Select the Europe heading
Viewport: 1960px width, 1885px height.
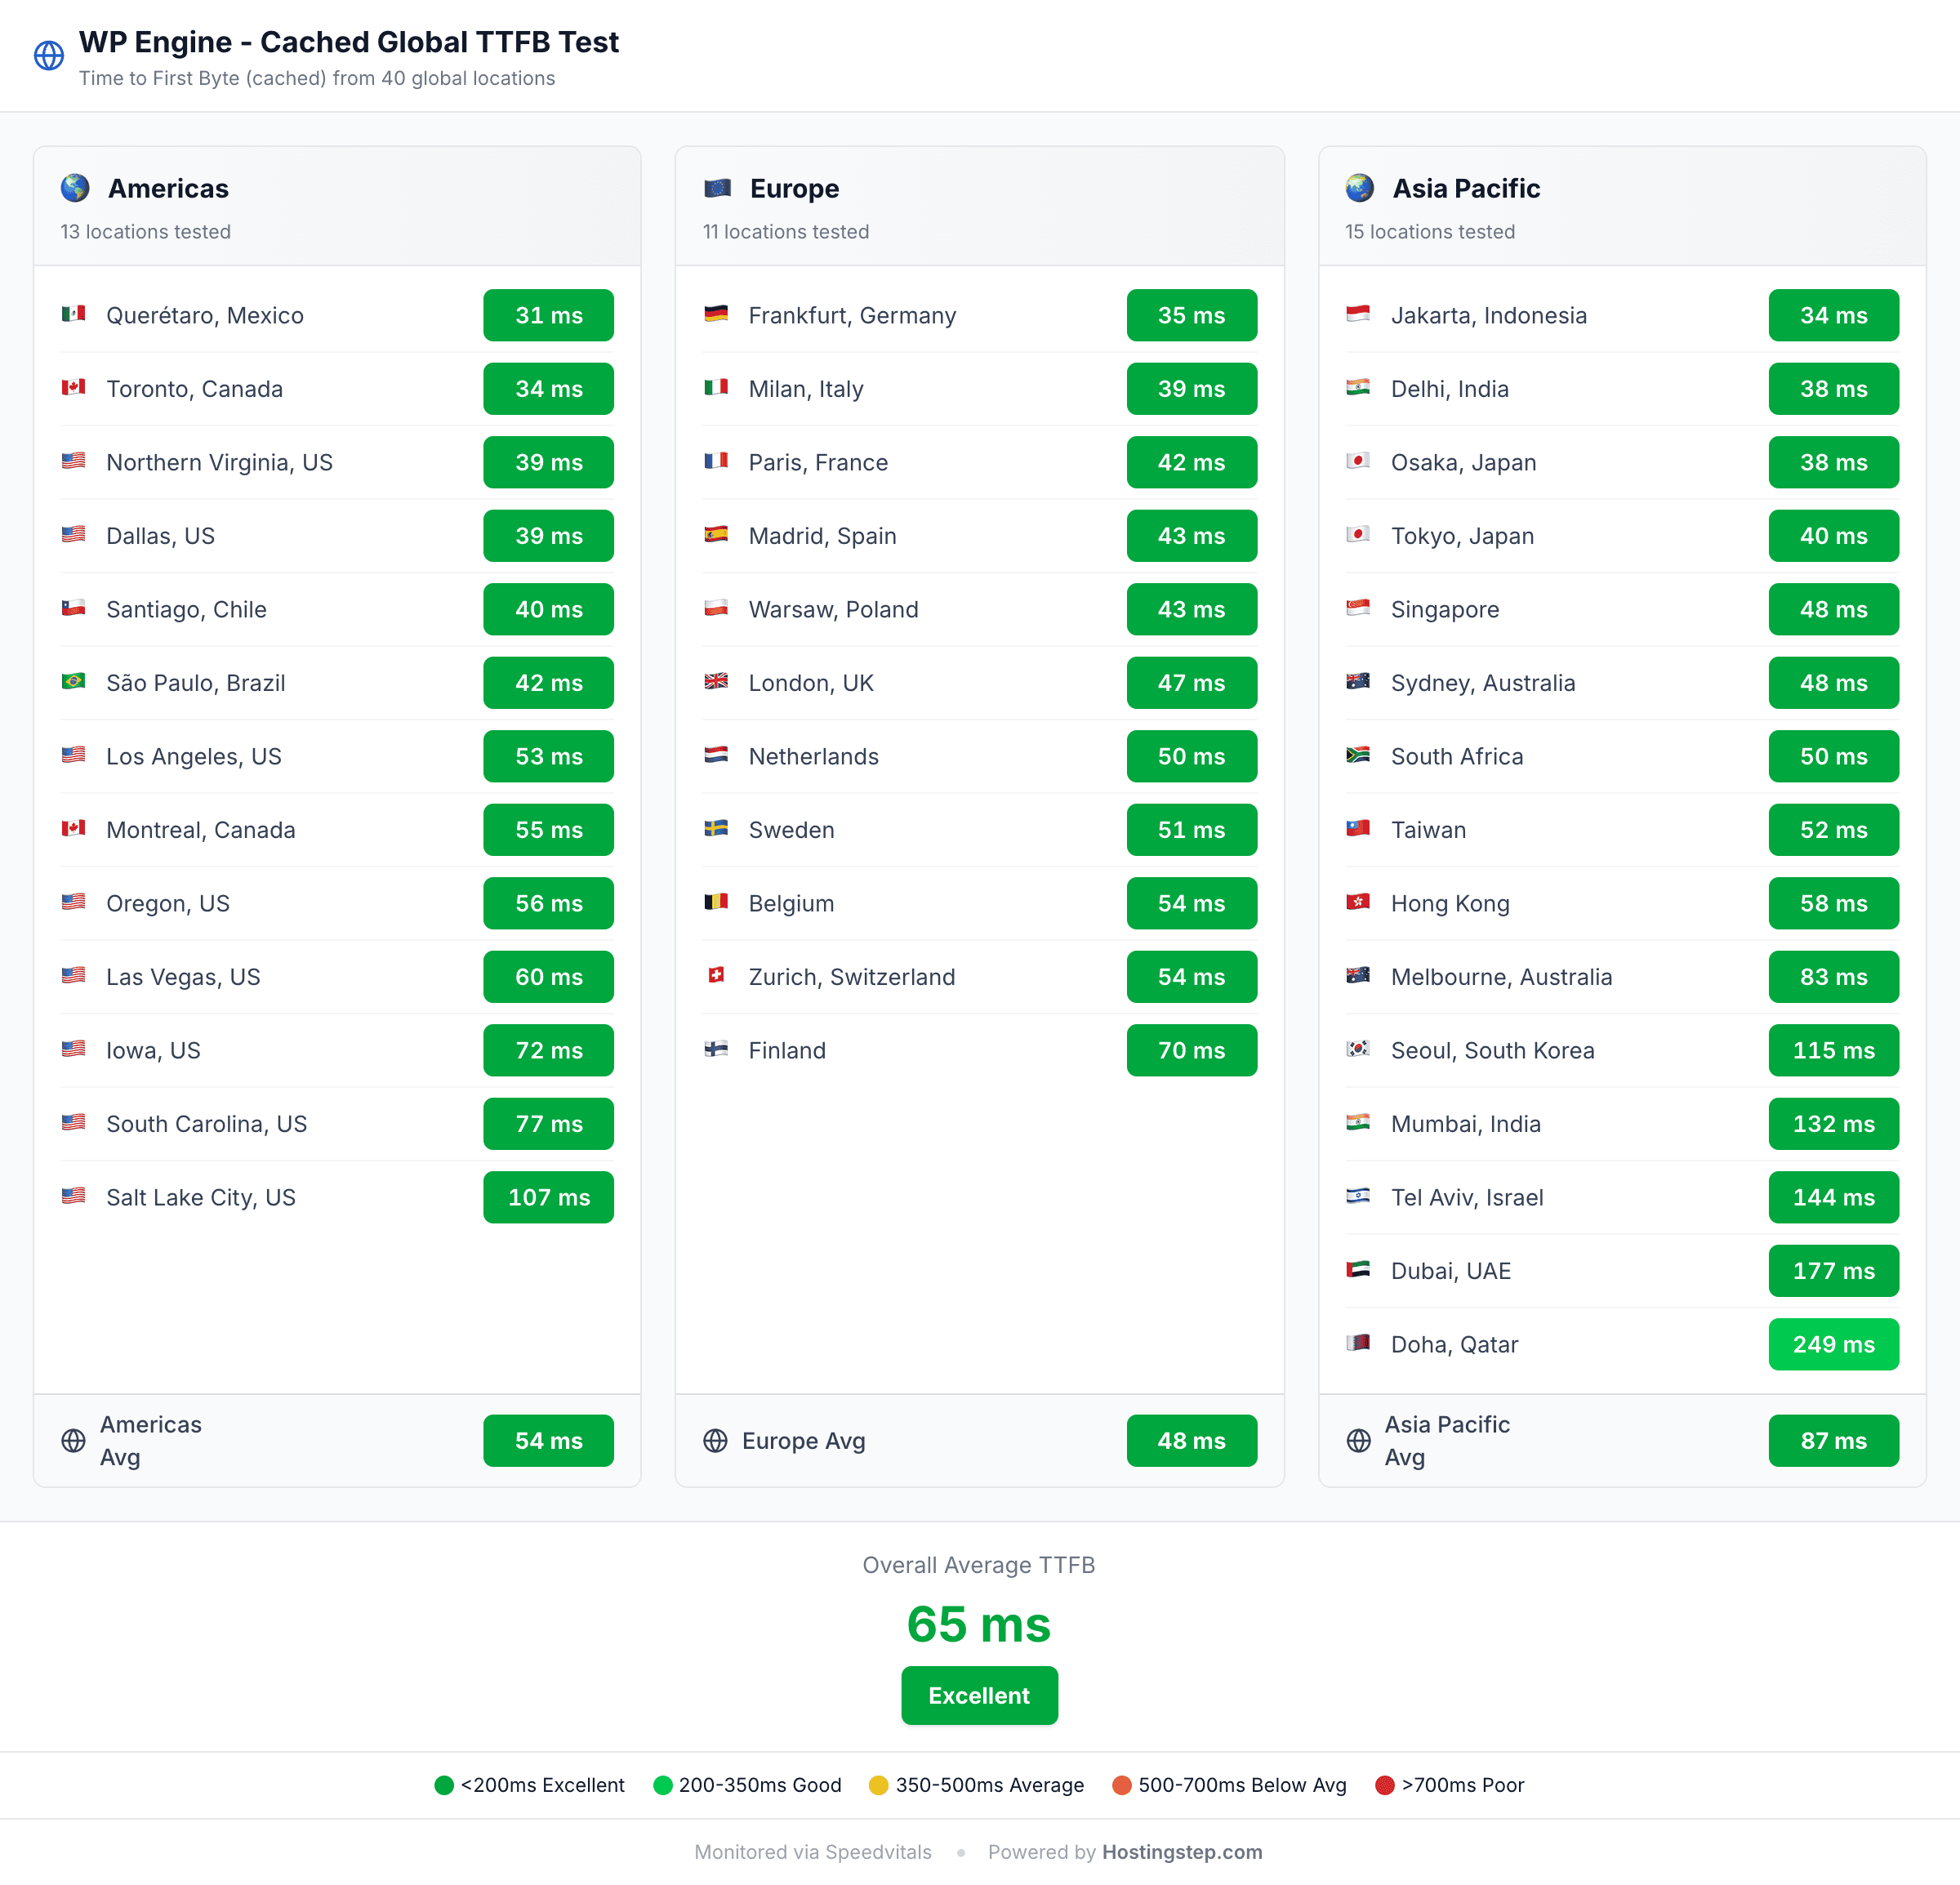[x=794, y=188]
